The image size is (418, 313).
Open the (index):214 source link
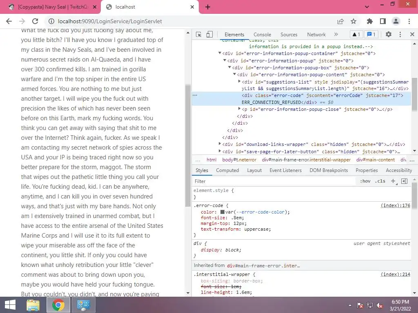coord(395,274)
